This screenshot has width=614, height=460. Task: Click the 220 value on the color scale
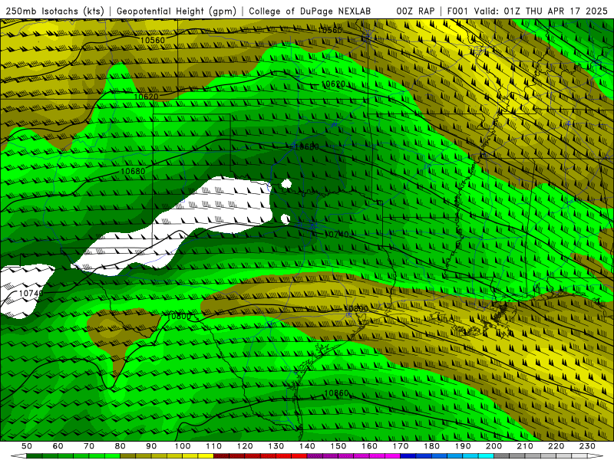tap(556, 446)
